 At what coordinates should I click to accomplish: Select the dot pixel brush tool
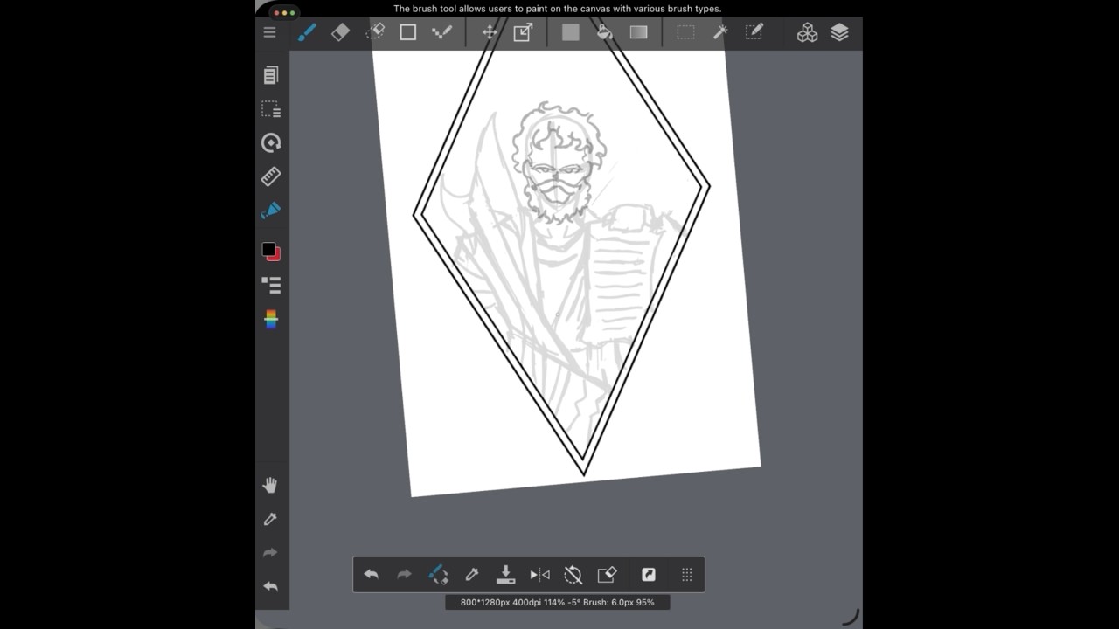pyautogui.click(x=441, y=32)
